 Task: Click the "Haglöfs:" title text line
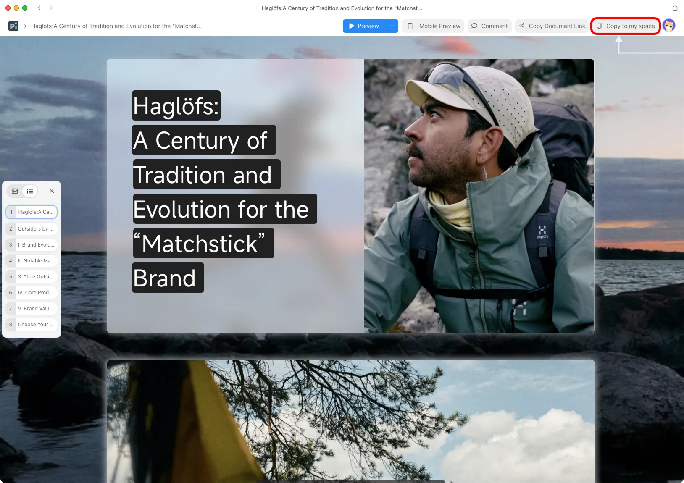176,105
